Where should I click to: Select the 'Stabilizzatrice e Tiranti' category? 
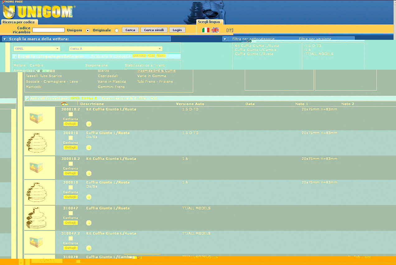[x=145, y=65]
